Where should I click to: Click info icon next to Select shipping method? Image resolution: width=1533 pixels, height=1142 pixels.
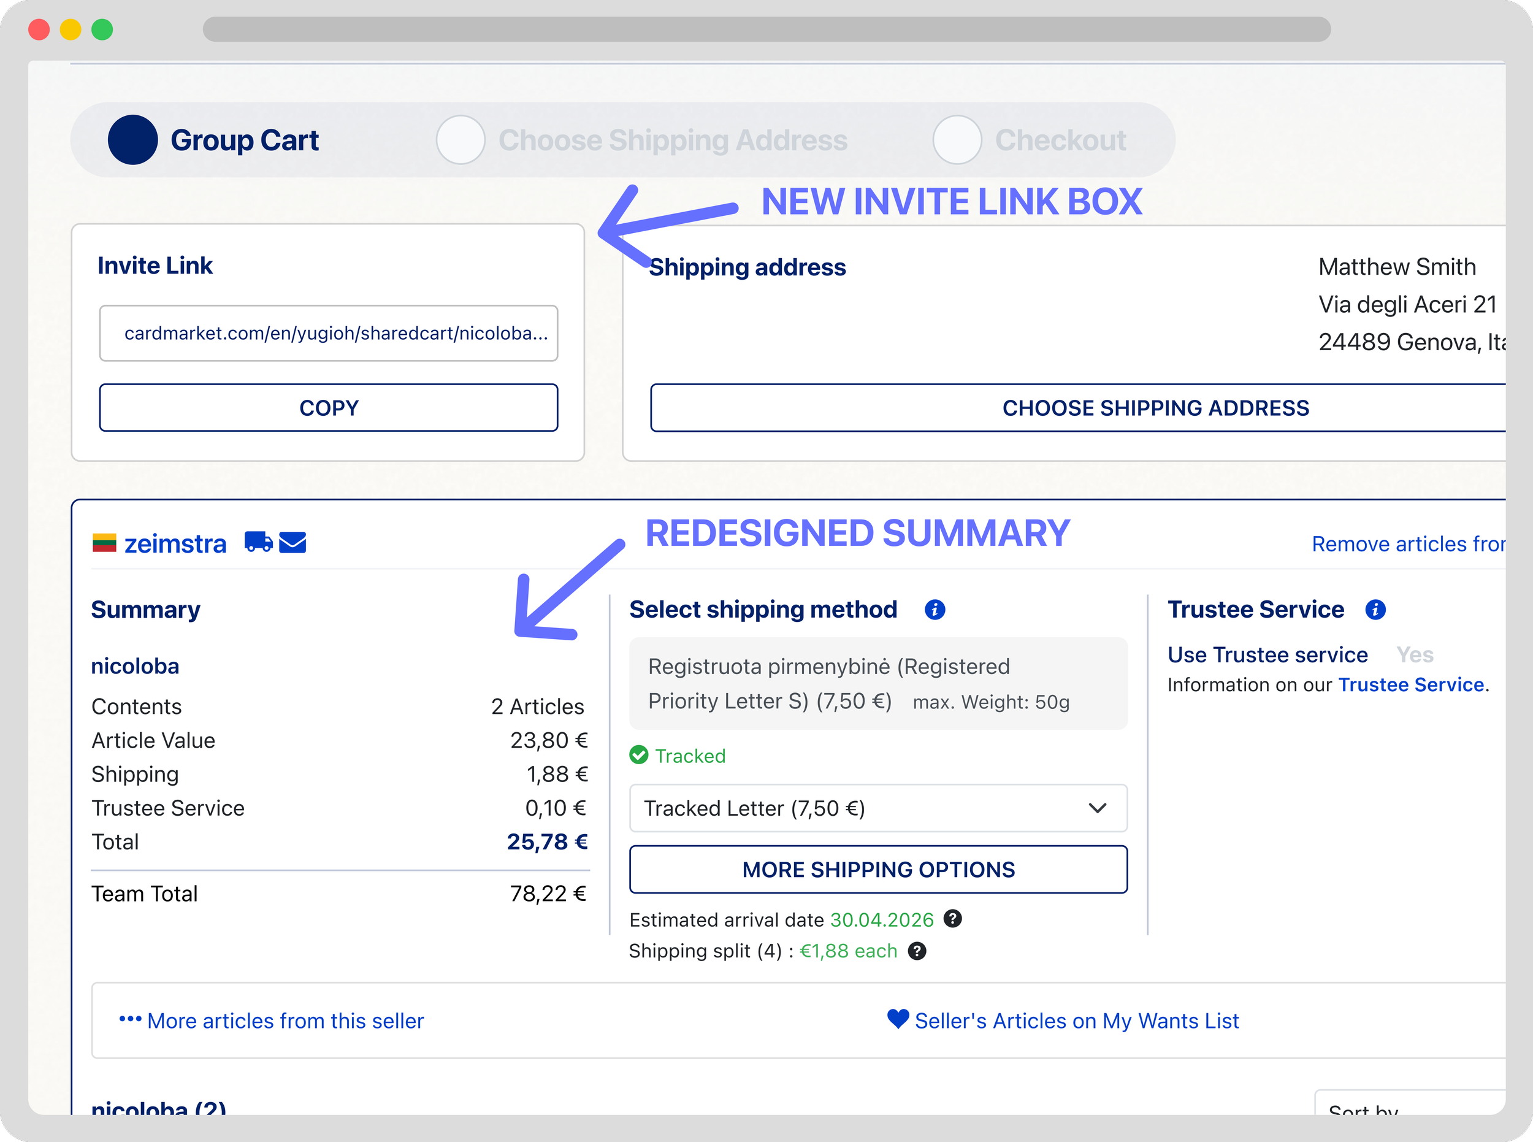(x=935, y=610)
